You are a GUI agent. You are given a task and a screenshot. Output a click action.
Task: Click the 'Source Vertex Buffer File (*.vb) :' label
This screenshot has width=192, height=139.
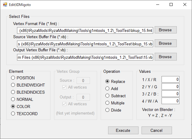coord(41,37)
